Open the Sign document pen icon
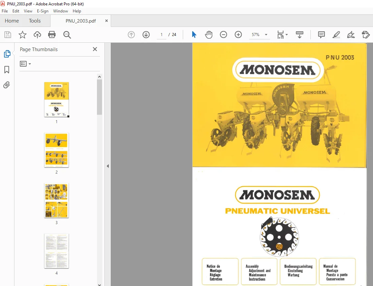Viewport: 373px width, 286px height. coord(351,35)
